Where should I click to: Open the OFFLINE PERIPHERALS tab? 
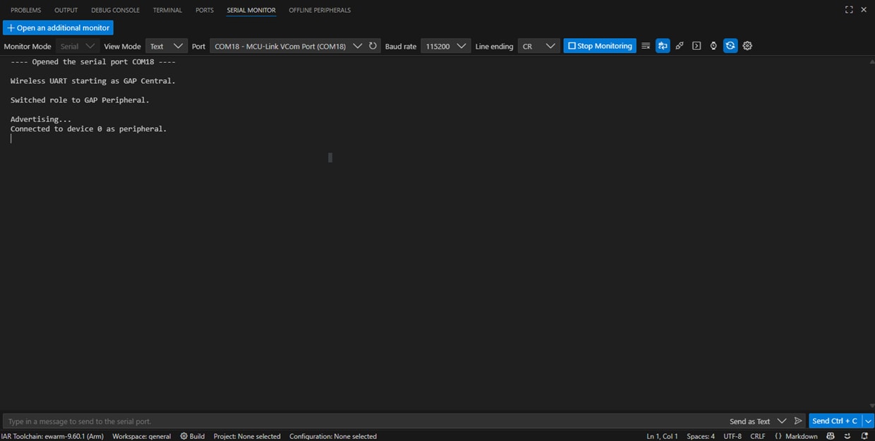pos(319,10)
